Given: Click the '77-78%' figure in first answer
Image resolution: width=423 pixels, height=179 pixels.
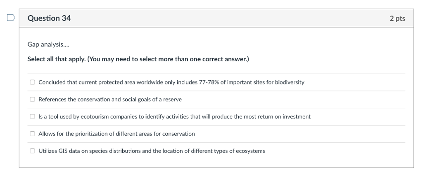Looking at the screenshot, I should [209, 82].
